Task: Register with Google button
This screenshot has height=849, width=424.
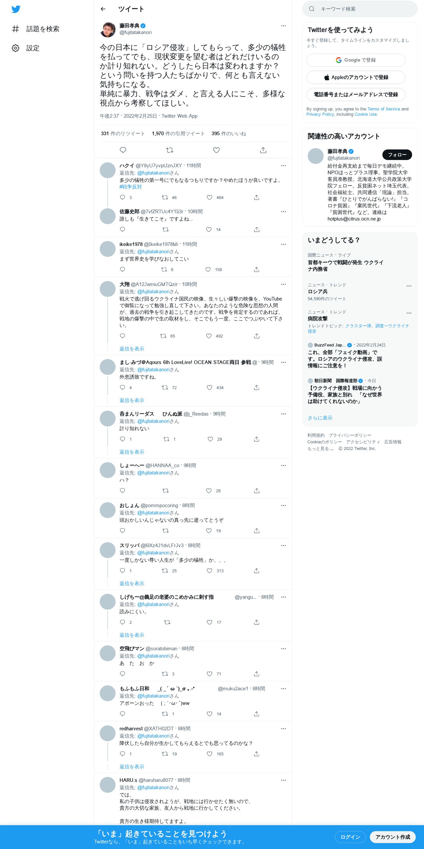Action: pyautogui.click(x=356, y=60)
